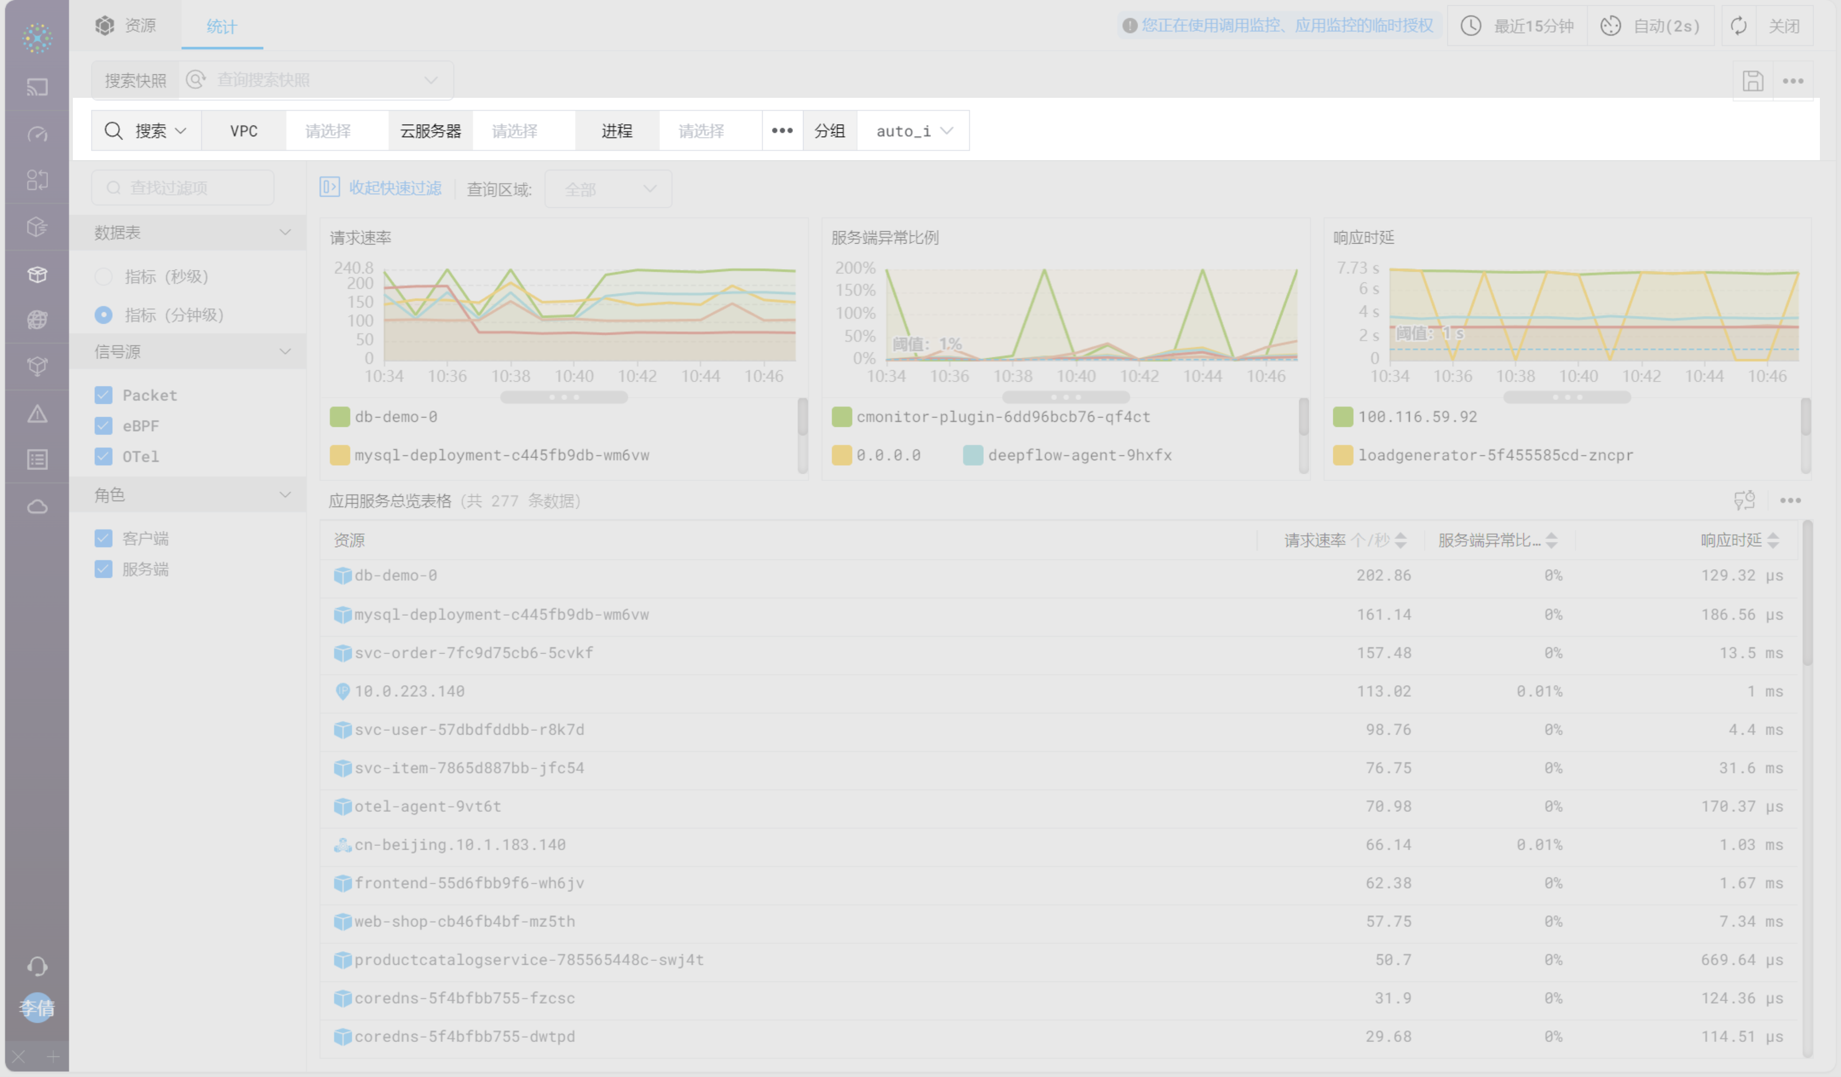
Task: Click the alert triangle icon in the sidebar
Action: pos(37,414)
